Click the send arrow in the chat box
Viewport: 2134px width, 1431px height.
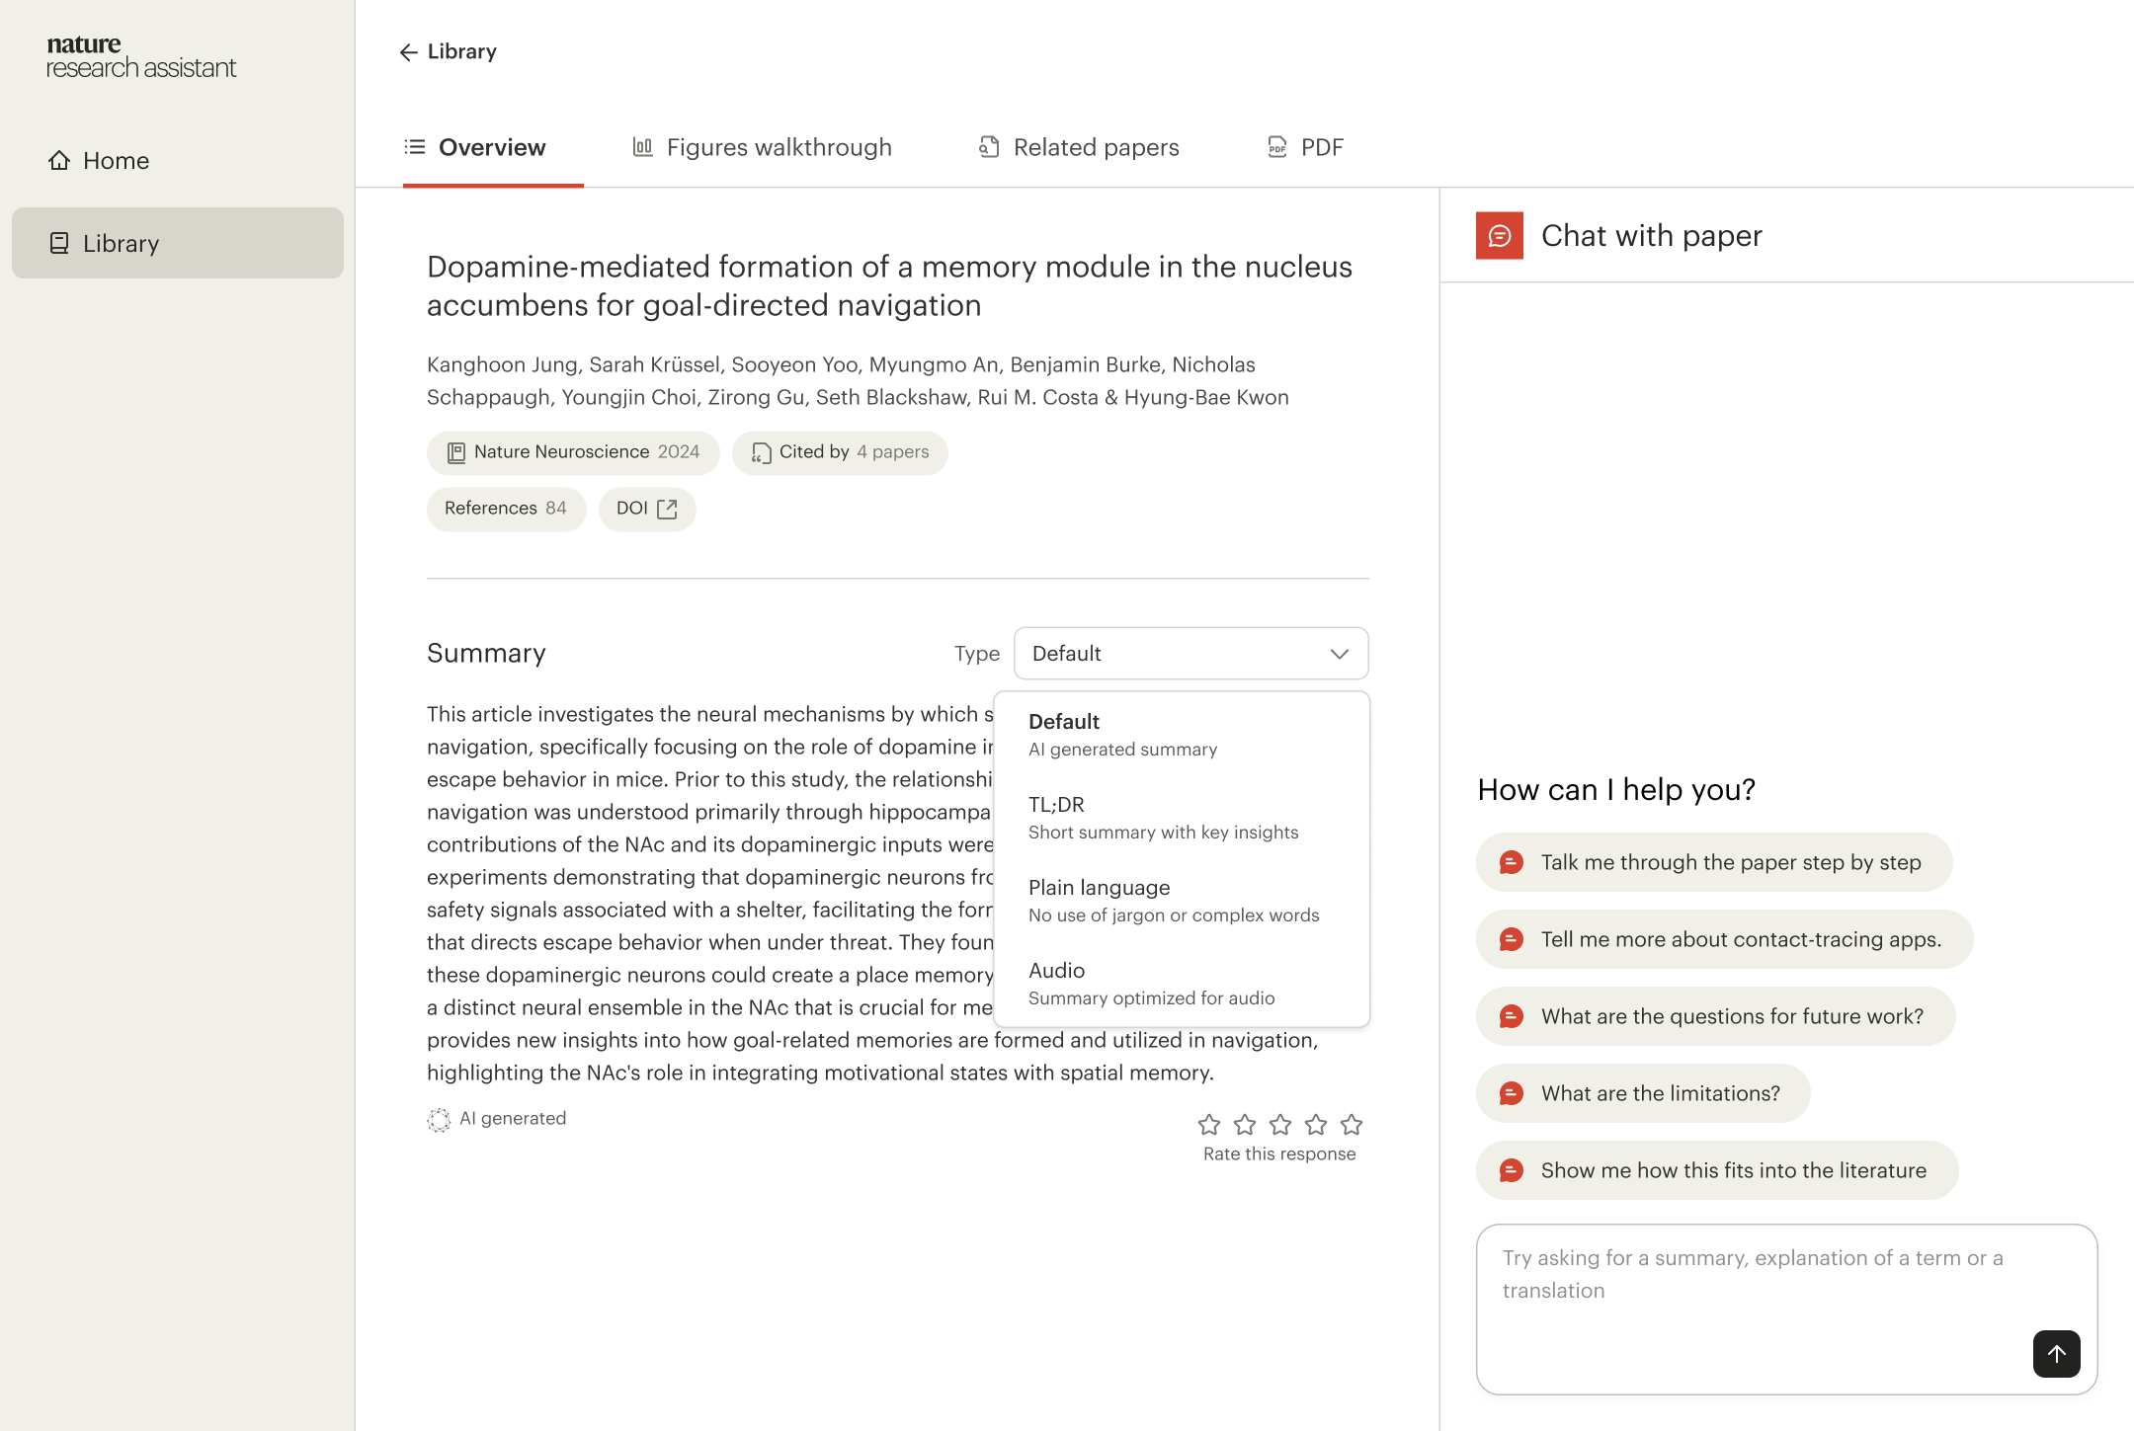[x=2056, y=1354]
